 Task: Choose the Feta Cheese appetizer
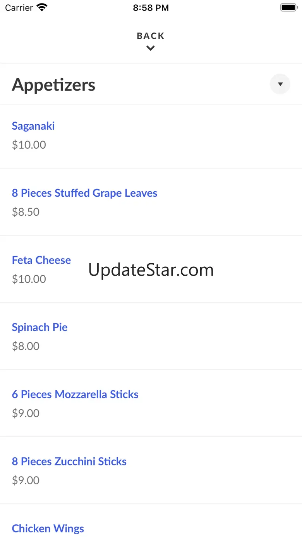point(41,260)
